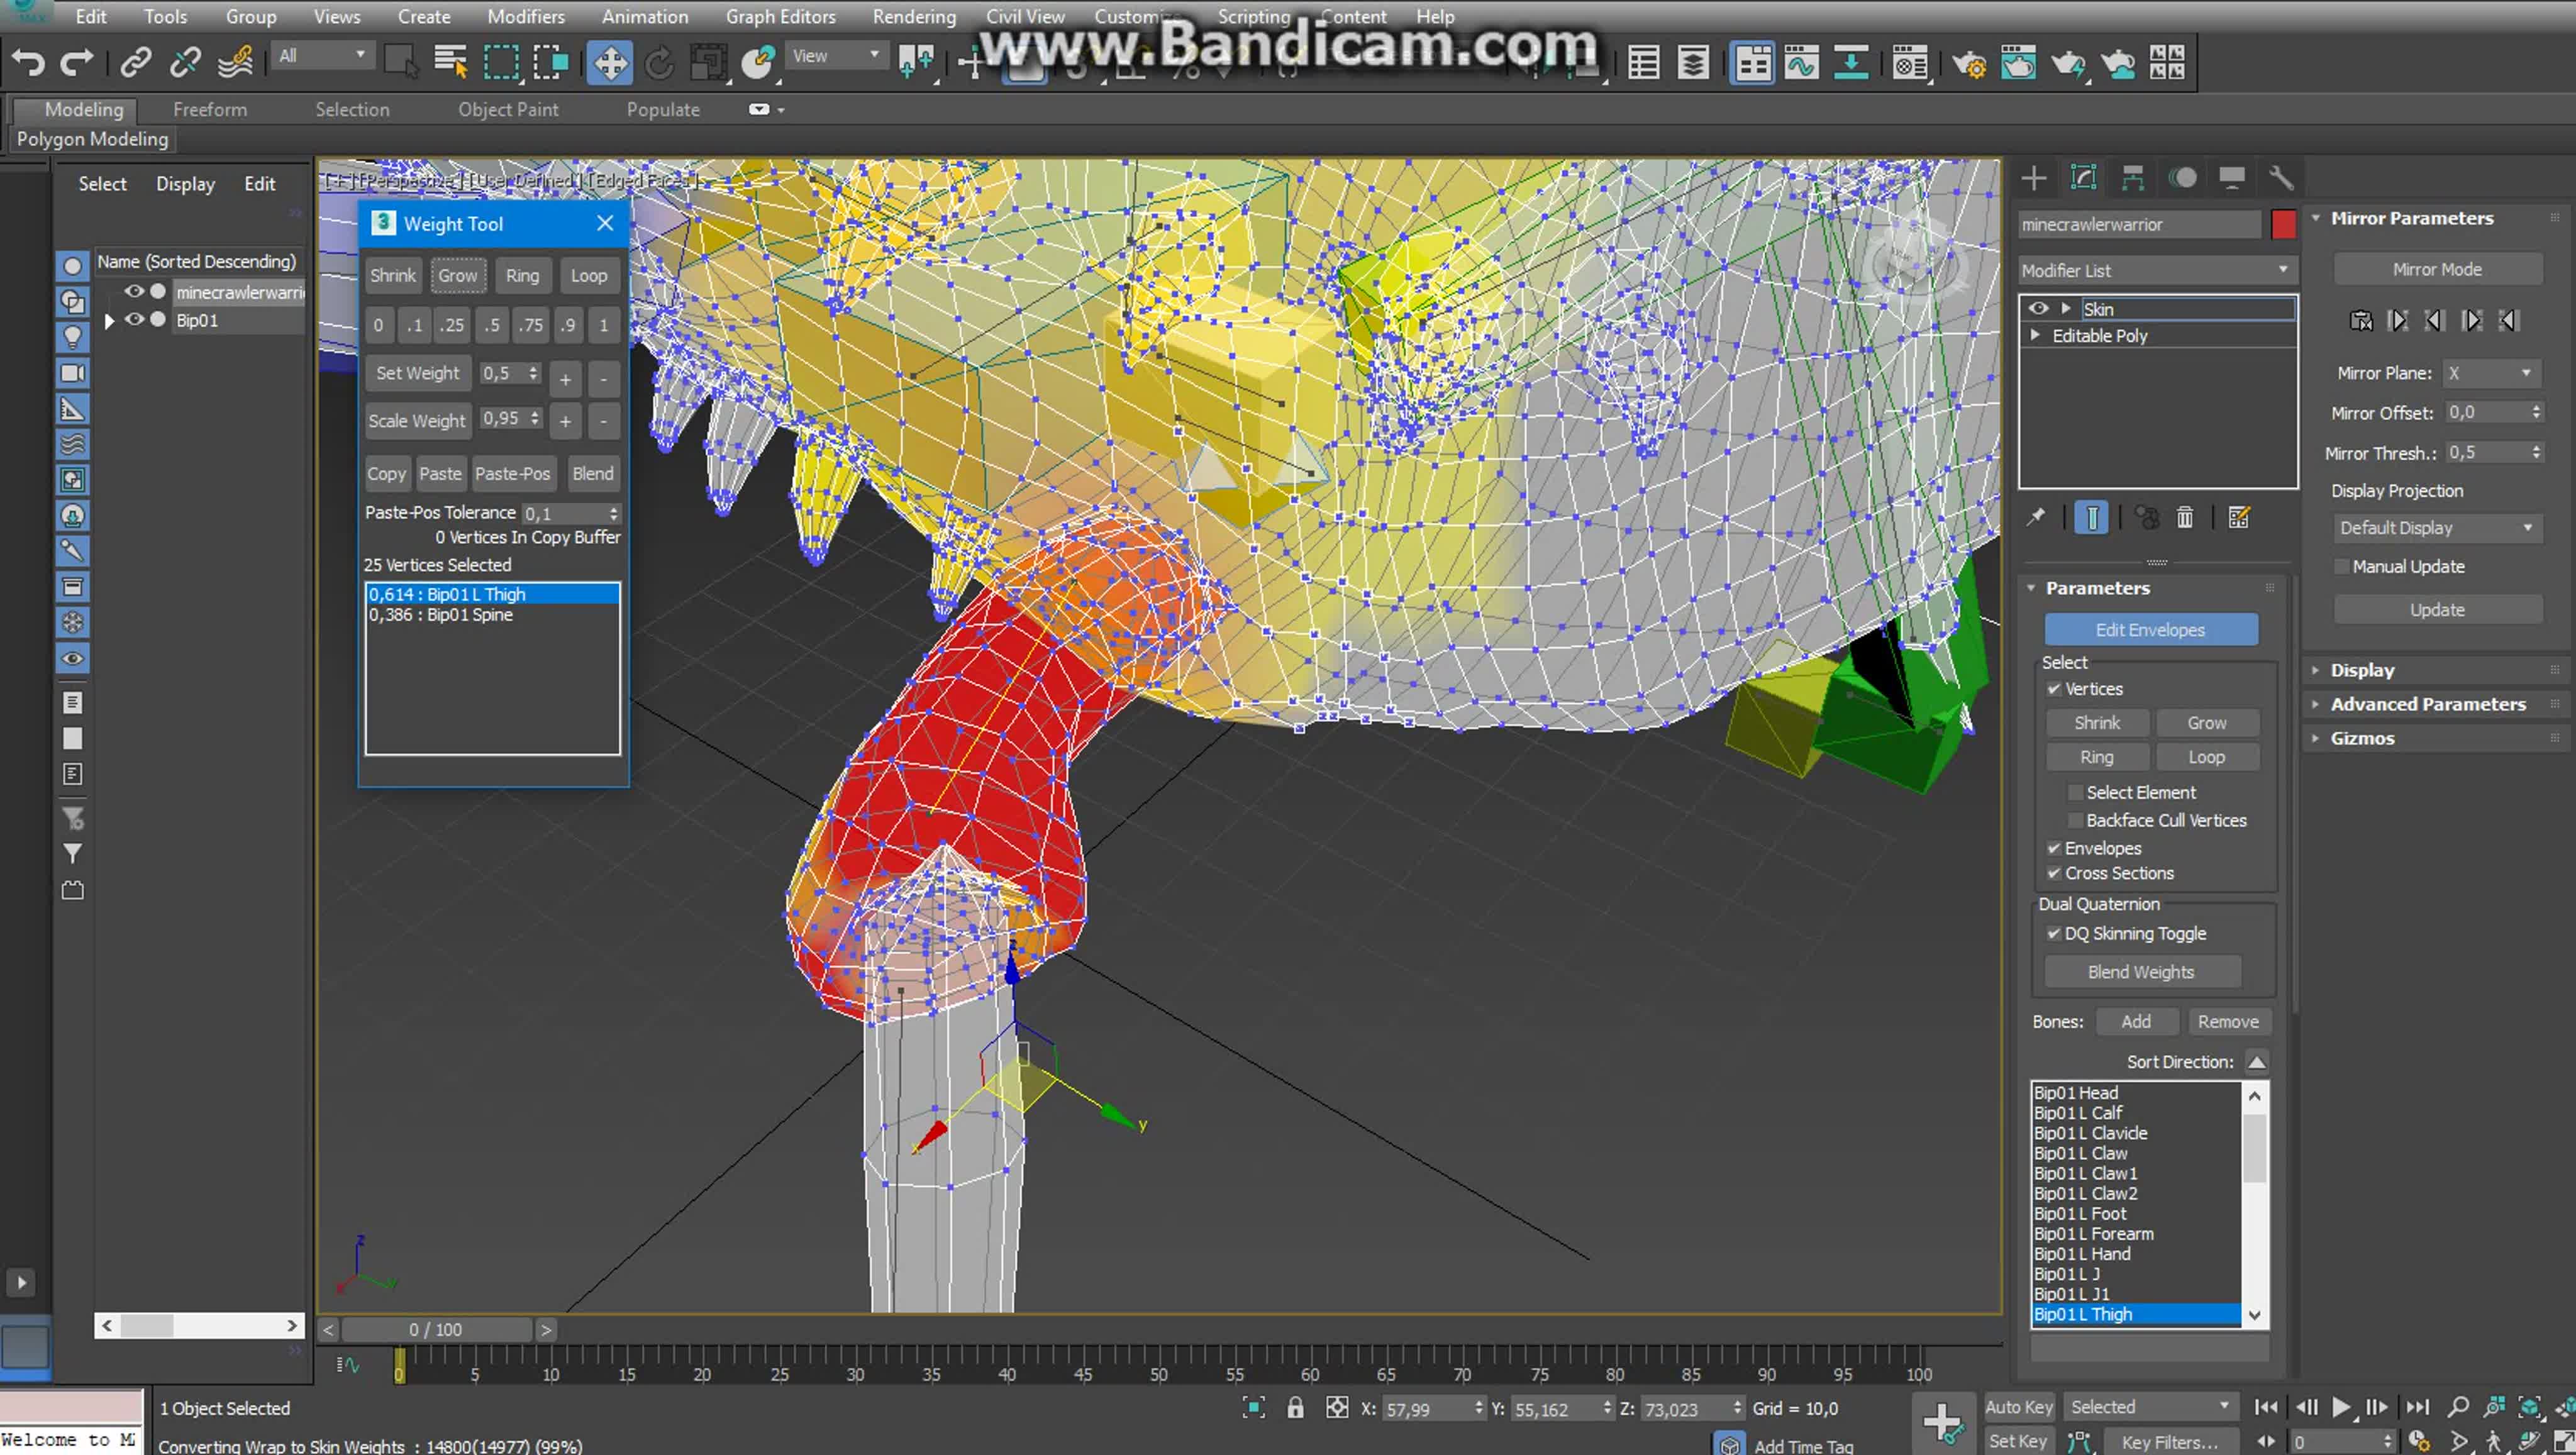Enable Backface Cull Vertices checkbox

[x=2075, y=820]
